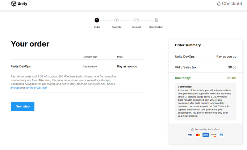247x150 pixels.
Task: Click the Due today amount
Action: (232, 78)
